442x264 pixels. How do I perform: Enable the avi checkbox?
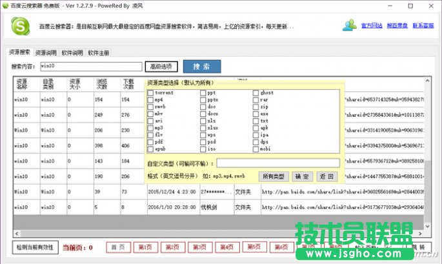(150, 121)
